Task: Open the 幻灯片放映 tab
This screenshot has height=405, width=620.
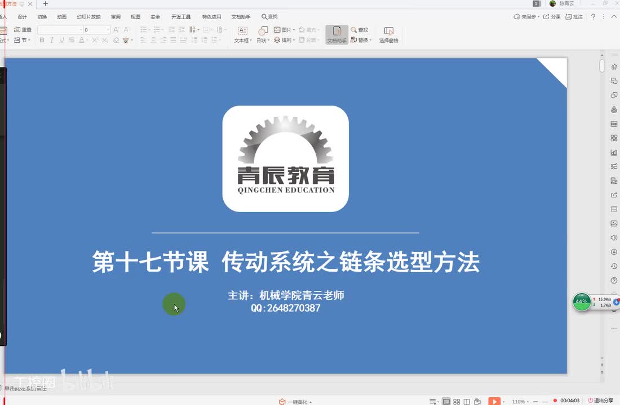Action: click(88, 16)
